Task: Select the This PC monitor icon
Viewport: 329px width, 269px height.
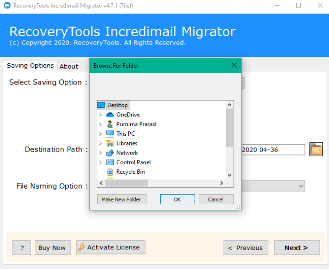Action: (110, 134)
